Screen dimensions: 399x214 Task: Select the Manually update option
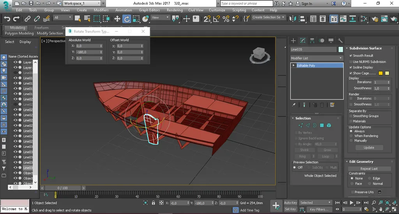pos(351,140)
